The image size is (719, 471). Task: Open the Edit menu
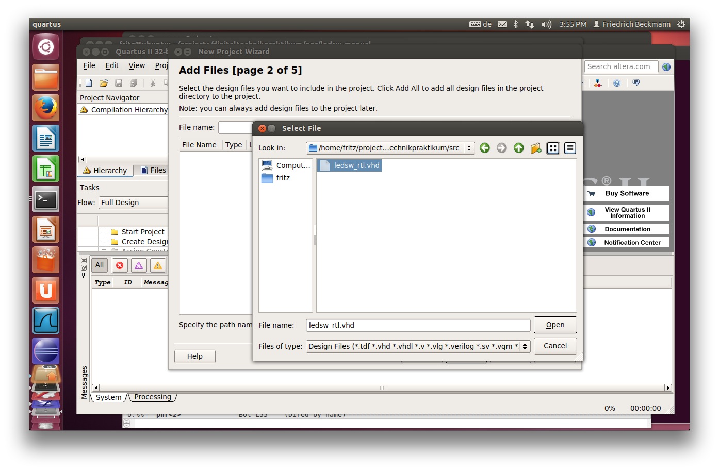(x=112, y=65)
